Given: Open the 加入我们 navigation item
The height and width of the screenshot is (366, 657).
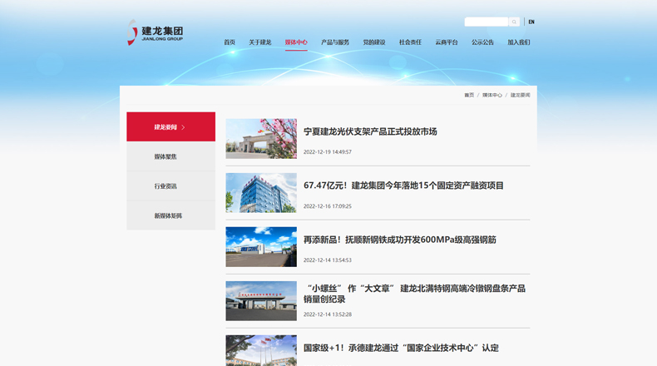Looking at the screenshot, I should point(519,42).
